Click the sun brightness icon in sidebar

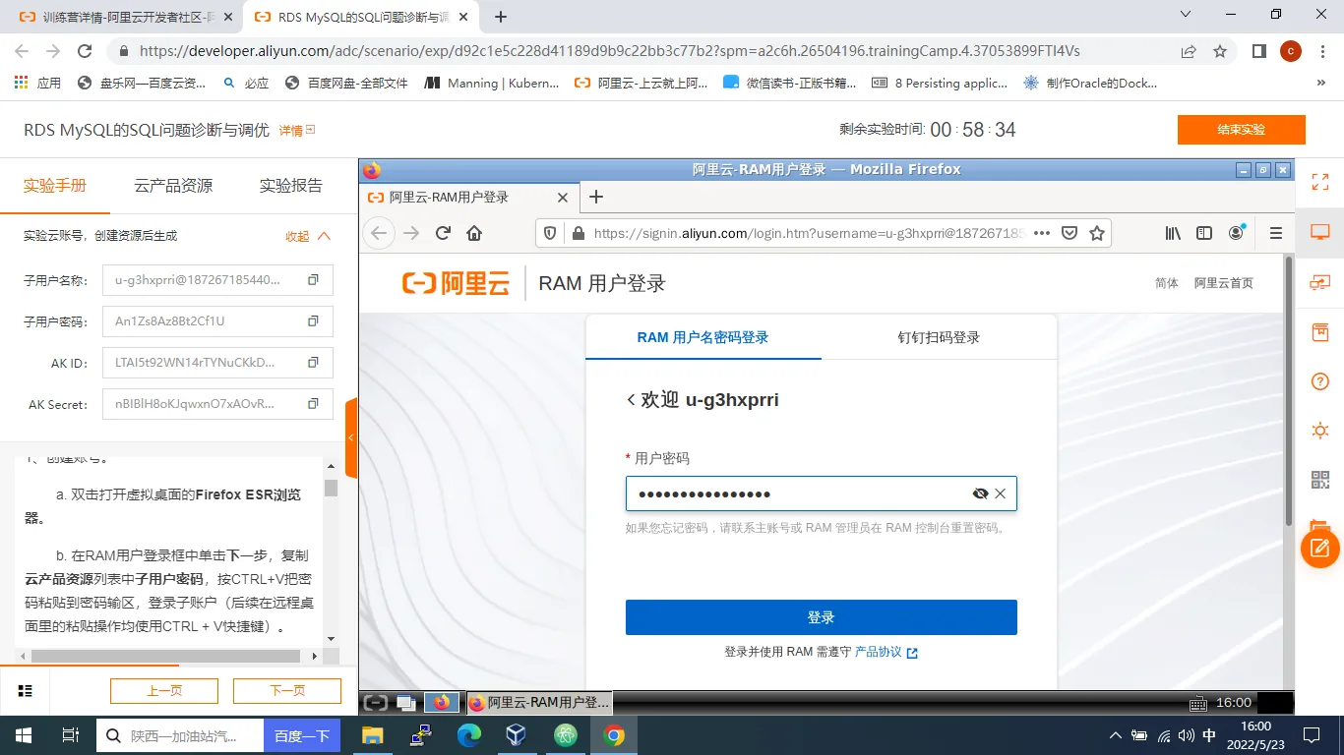(x=1320, y=431)
